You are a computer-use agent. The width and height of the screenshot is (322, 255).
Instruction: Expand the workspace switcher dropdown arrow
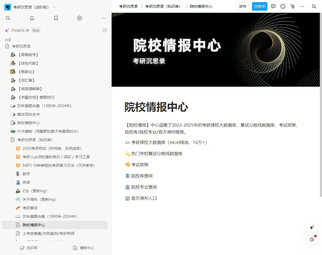coord(54,7)
